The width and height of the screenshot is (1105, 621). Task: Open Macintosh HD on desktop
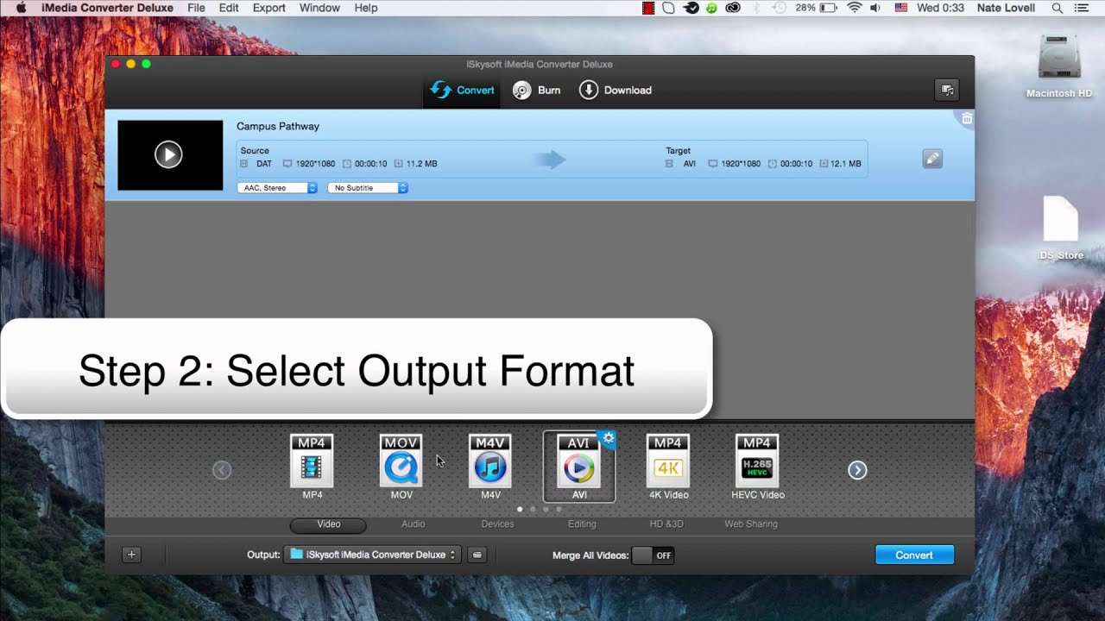(1059, 66)
